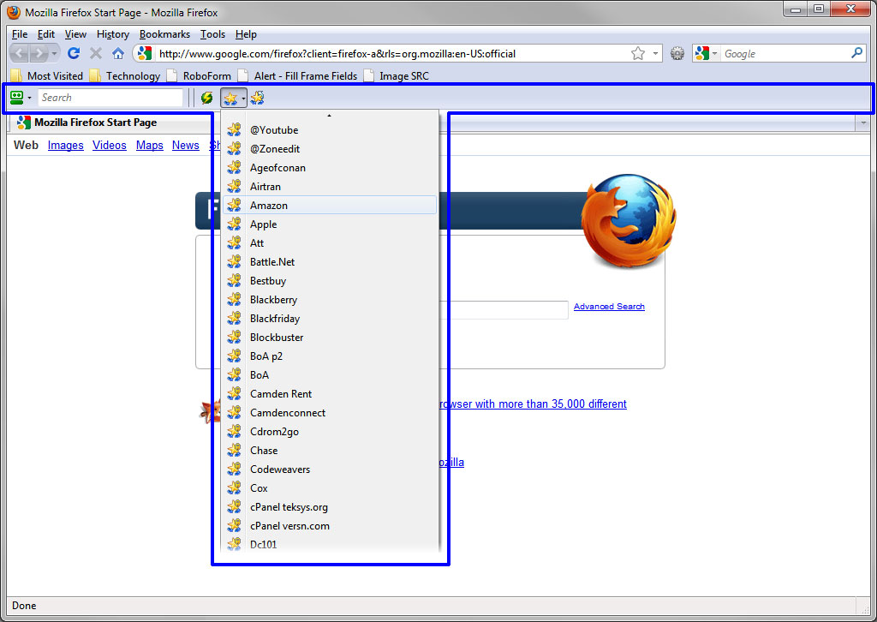Select Cdrom2go login entry
The width and height of the screenshot is (877, 622).
pos(330,432)
